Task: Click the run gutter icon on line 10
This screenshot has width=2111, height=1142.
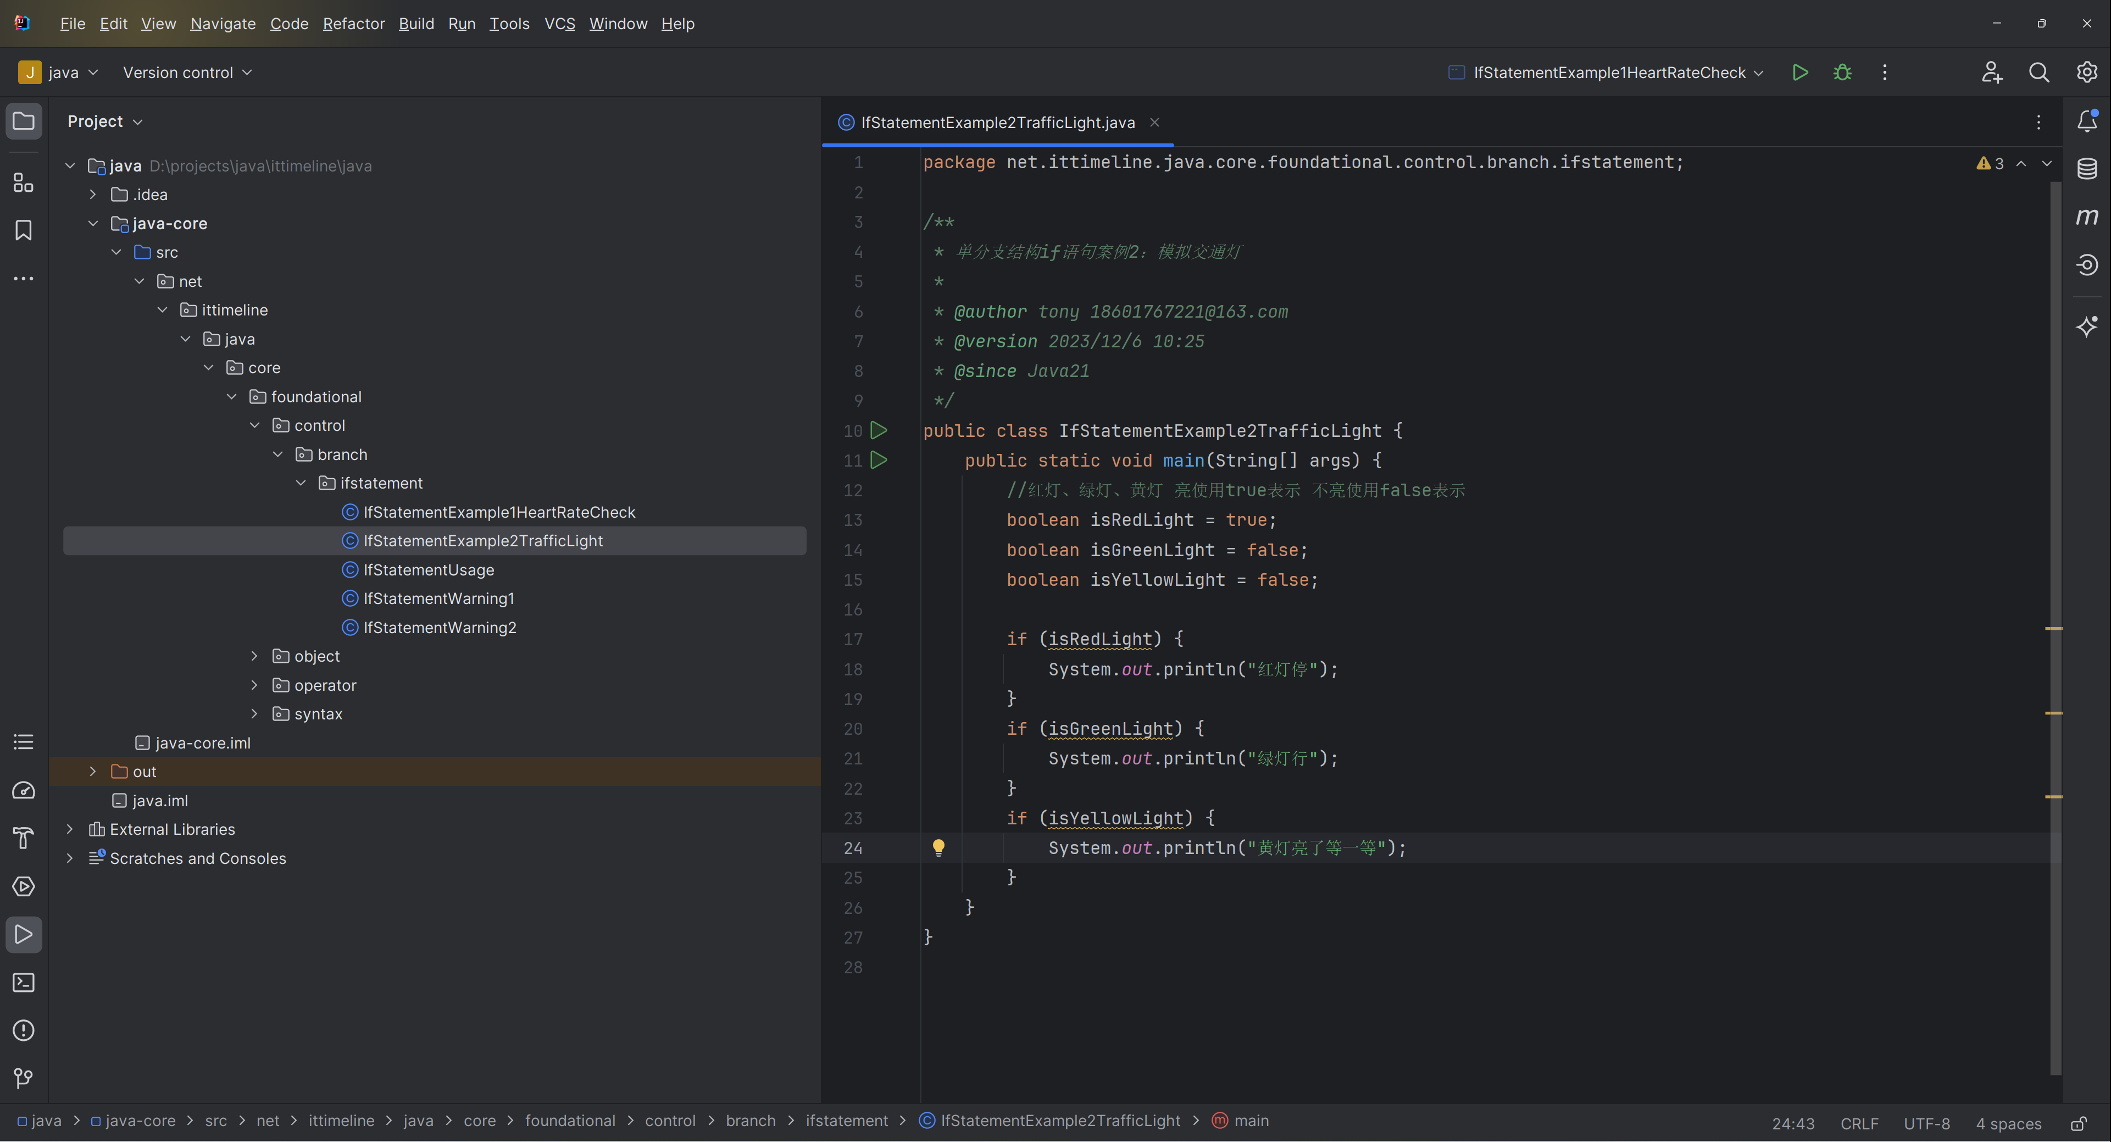Action: tap(879, 430)
